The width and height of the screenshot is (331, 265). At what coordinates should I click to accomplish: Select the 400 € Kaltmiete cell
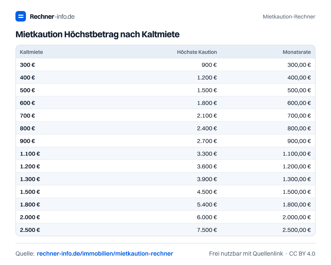27,78
